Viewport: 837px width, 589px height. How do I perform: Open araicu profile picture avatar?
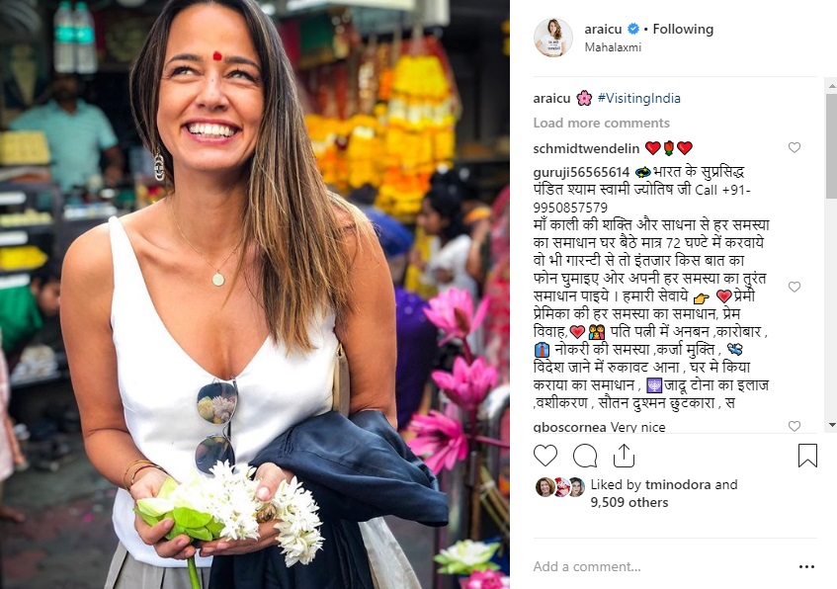tap(553, 38)
